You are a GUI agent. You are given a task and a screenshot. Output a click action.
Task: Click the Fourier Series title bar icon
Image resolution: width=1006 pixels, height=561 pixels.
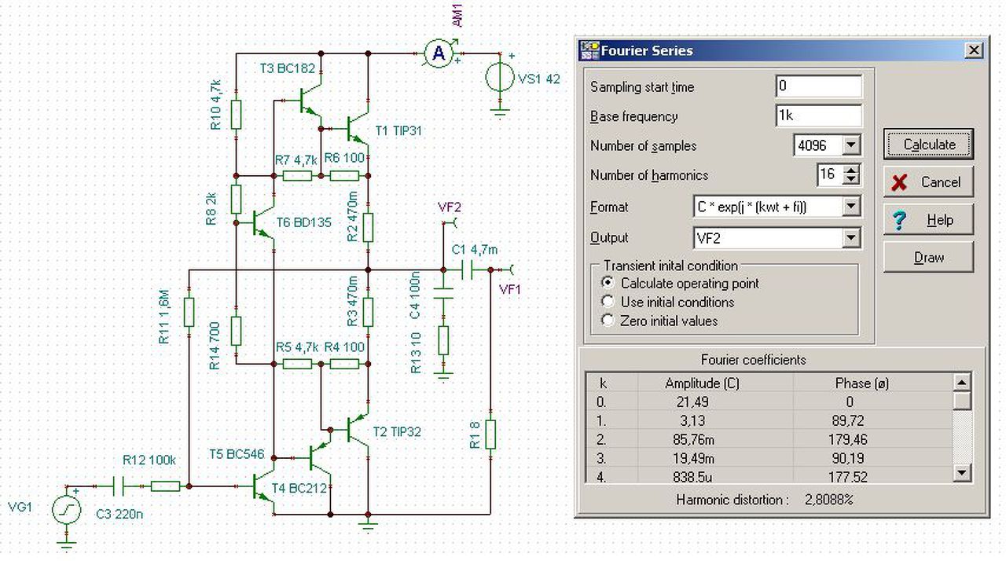click(x=589, y=50)
